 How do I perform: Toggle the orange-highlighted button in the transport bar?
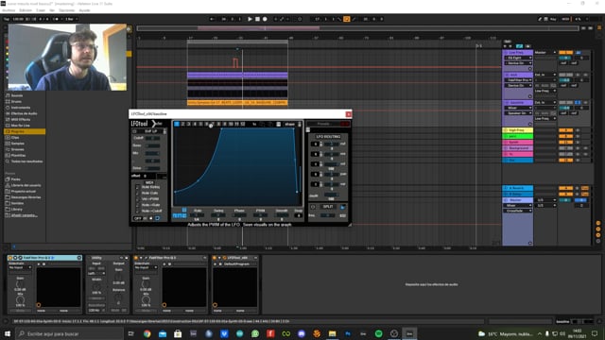(x=347, y=19)
